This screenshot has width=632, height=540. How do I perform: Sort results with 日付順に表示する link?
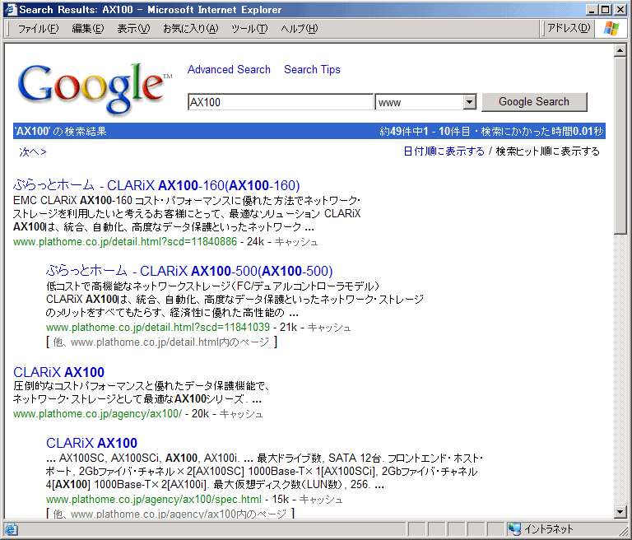point(444,151)
